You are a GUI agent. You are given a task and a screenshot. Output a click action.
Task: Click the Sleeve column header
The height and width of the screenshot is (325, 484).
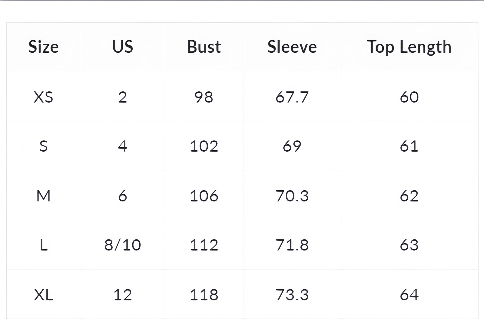[x=292, y=47]
